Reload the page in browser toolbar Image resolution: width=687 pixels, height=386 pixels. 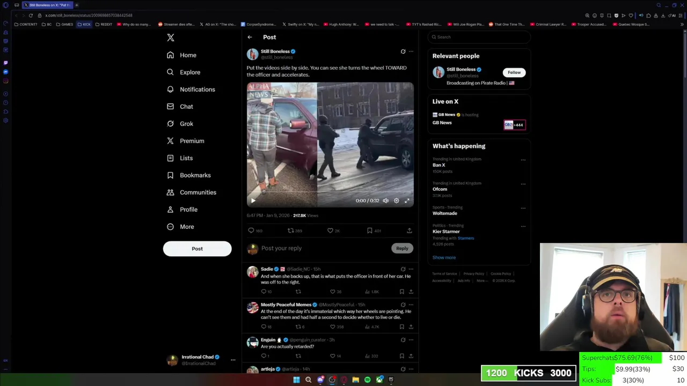tap(31, 16)
